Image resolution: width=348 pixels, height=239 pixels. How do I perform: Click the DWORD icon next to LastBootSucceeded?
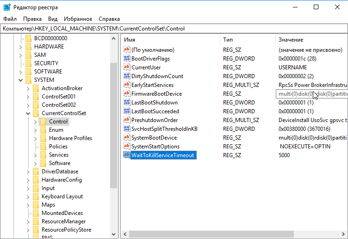pos(126,111)
